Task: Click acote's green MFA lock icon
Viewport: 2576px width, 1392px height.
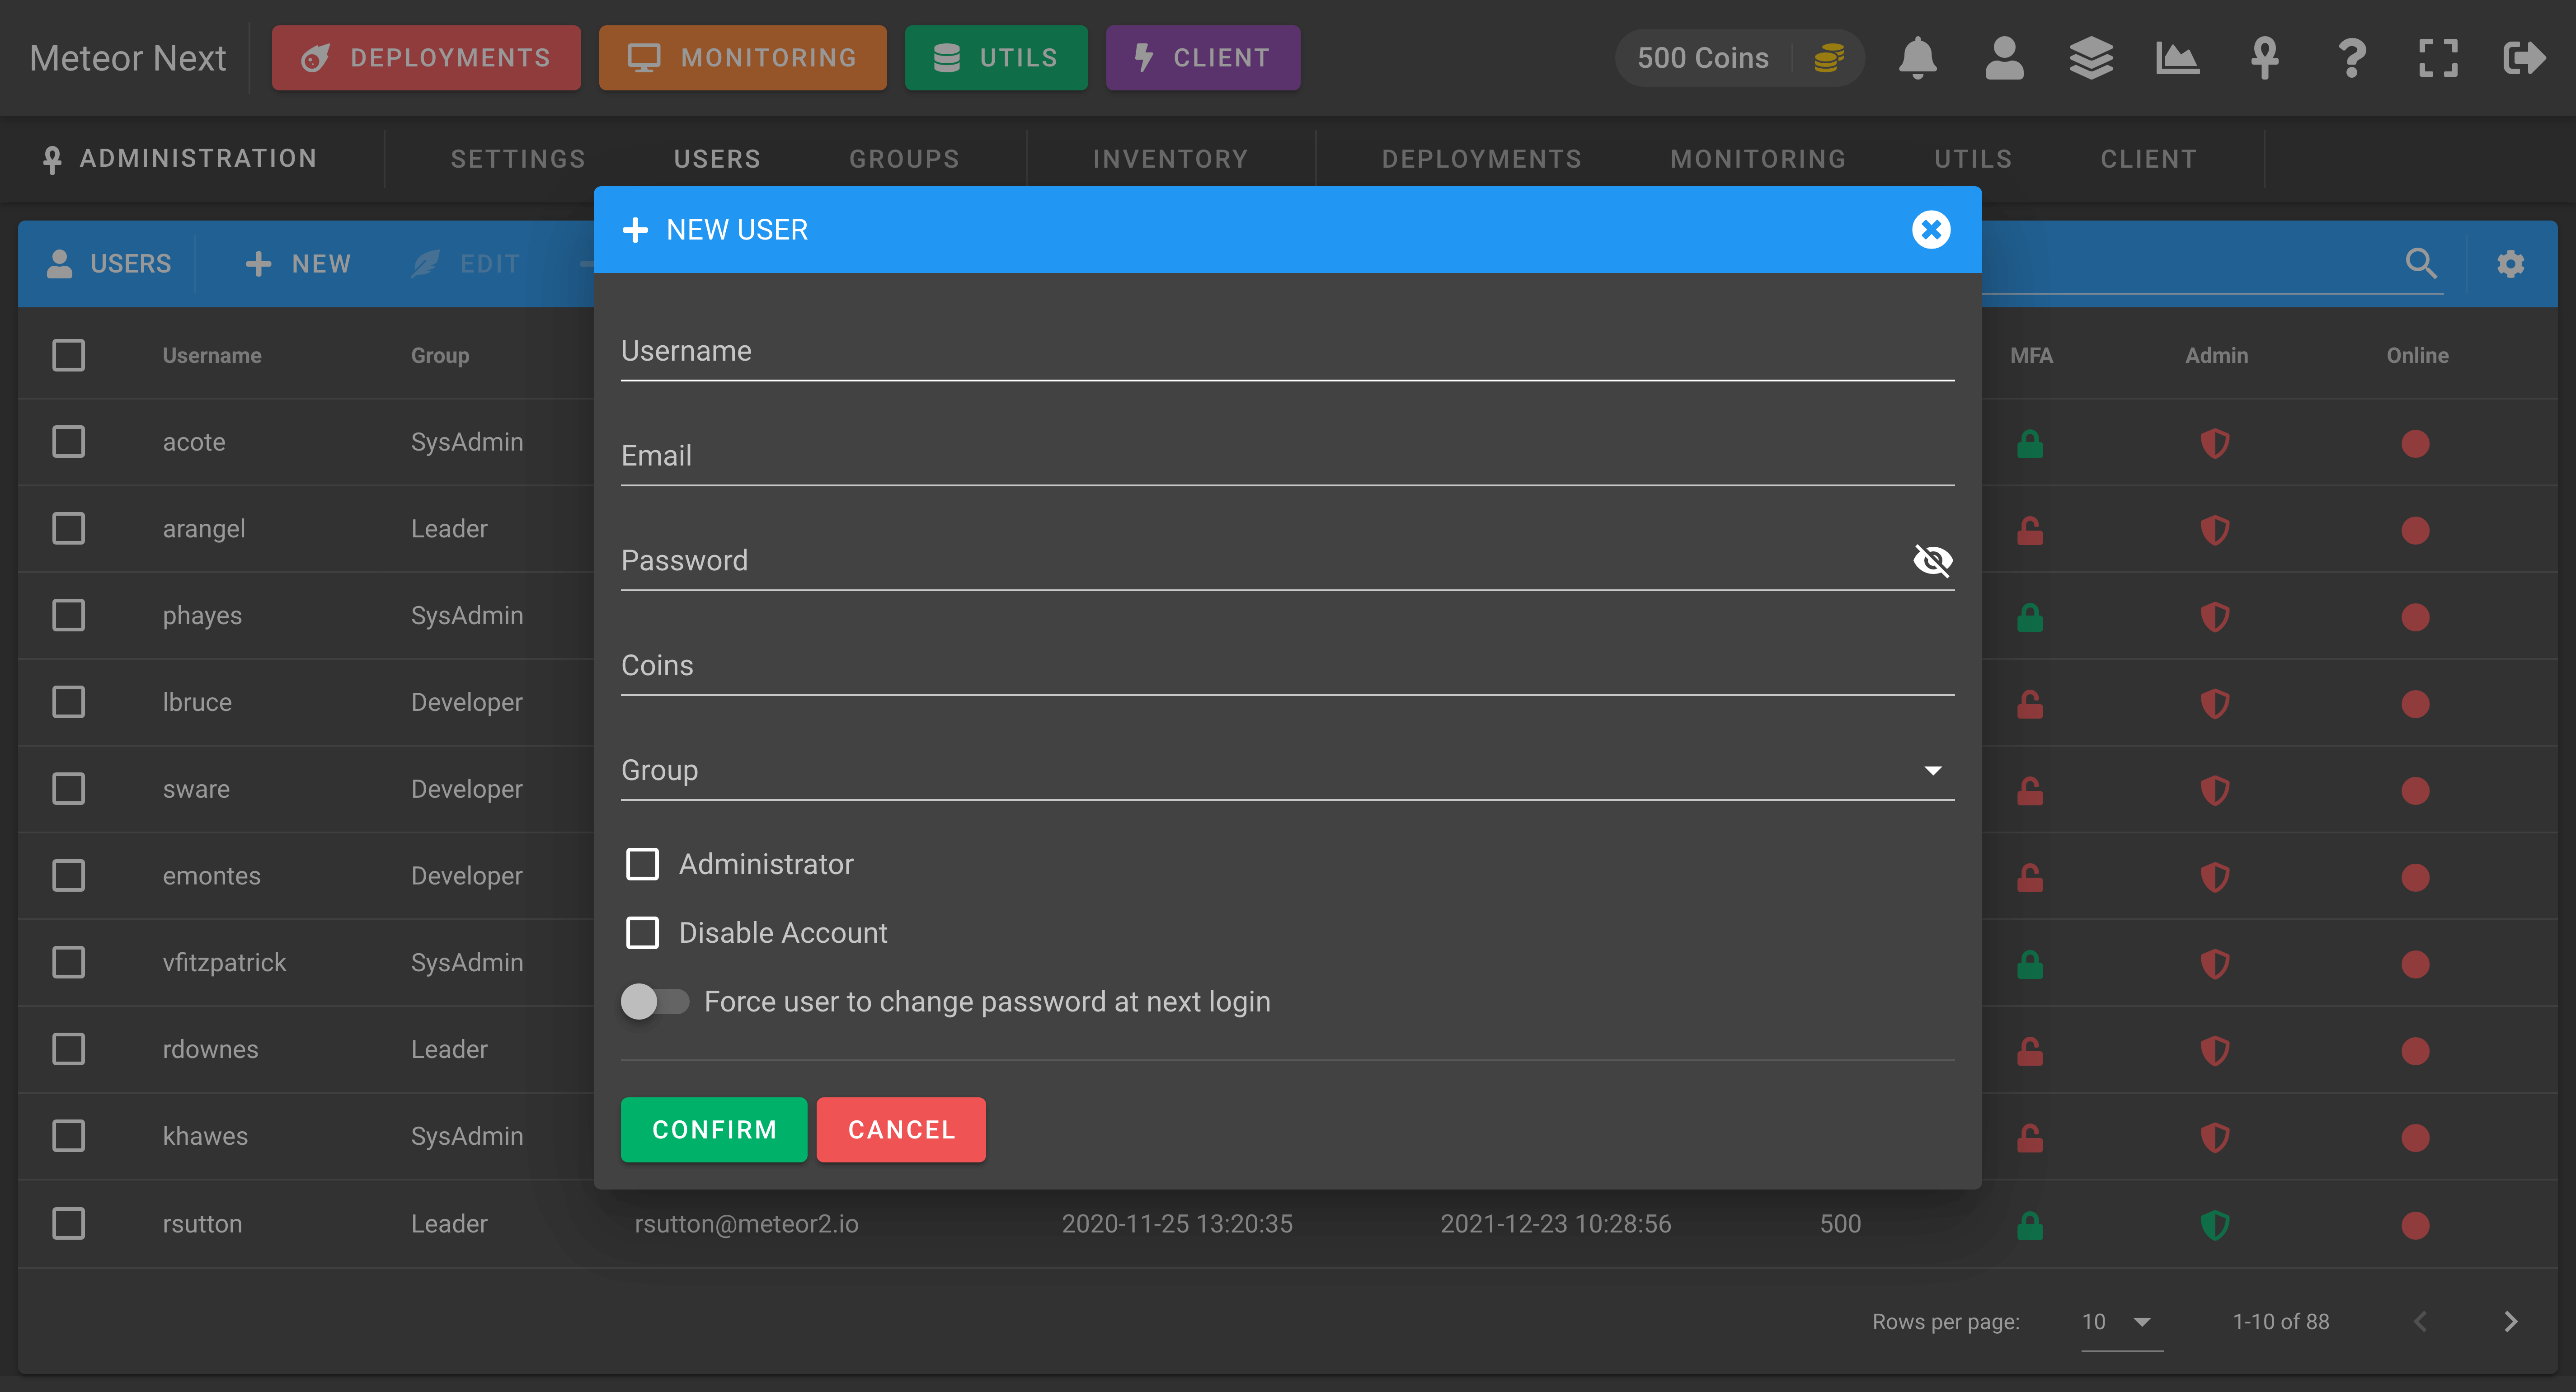Action: coord(2030,443)
